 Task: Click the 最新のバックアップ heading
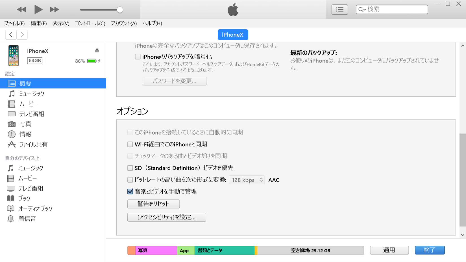tap(313, 53)
